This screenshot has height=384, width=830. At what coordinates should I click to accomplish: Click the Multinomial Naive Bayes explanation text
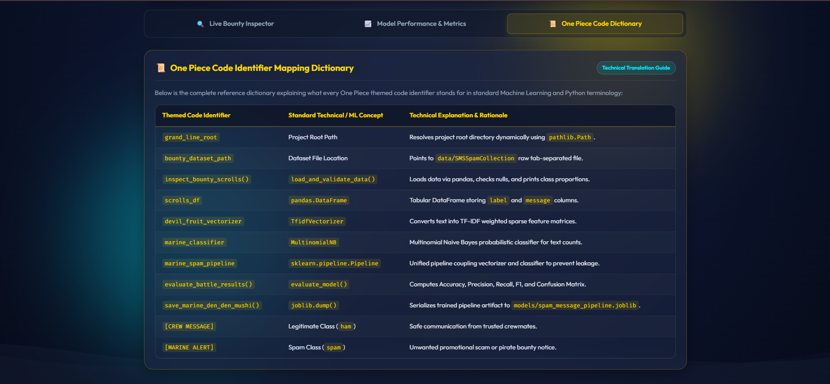point(496,242)
